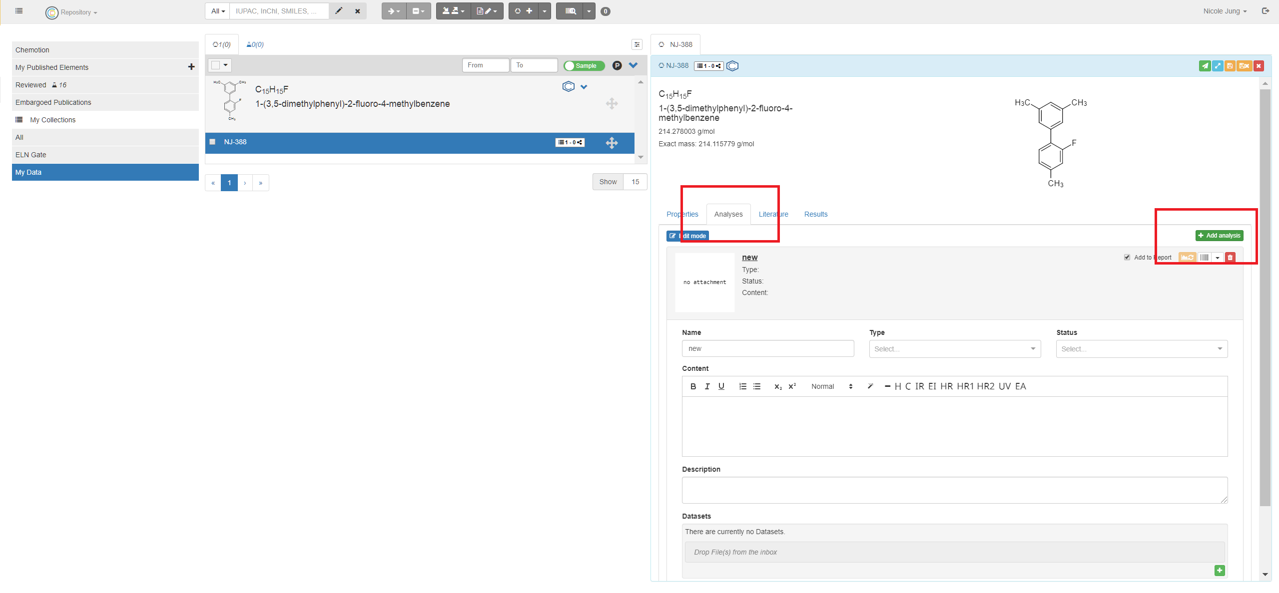Viewport: 1279px width, 593px height.
Task: Open structure editor via pencil icon
Action: pos(339,11)
